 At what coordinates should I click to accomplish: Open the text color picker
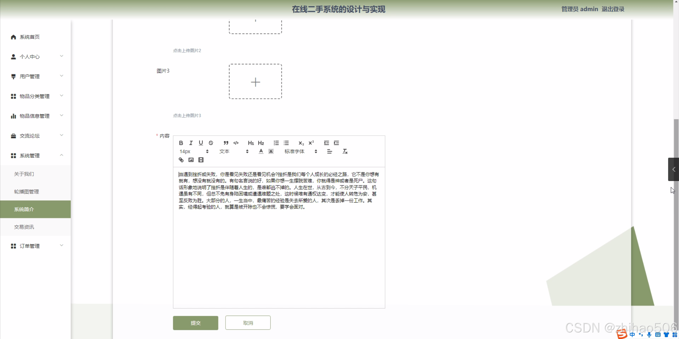(261, 151)
